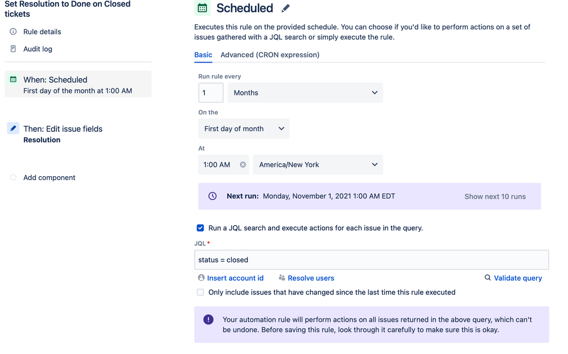
Task: Click the Audit log document icon
Action: (x=13, y=49)
